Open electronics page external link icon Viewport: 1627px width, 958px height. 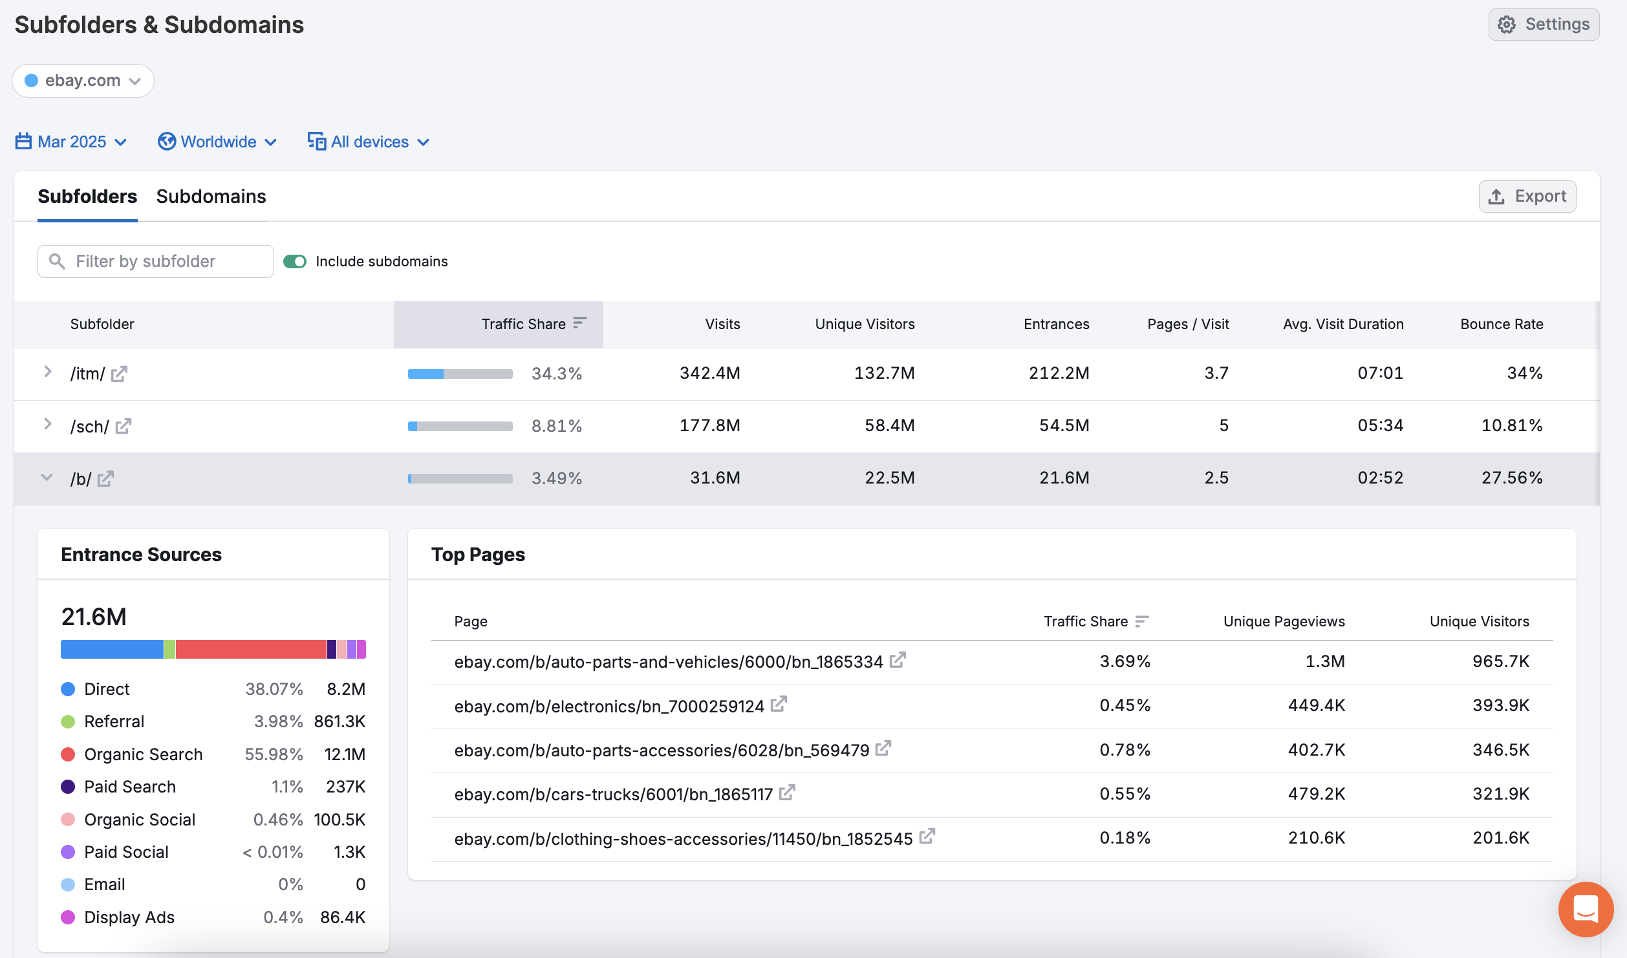click(779, 704)
